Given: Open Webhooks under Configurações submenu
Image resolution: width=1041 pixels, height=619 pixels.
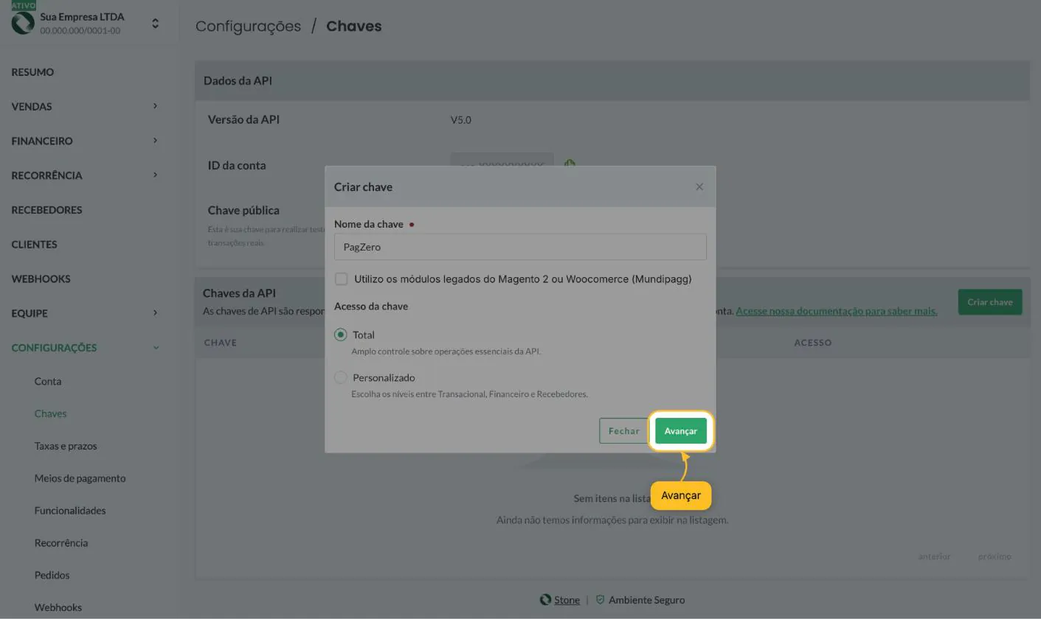Looking at the screenshot, I should pos(58,608).
